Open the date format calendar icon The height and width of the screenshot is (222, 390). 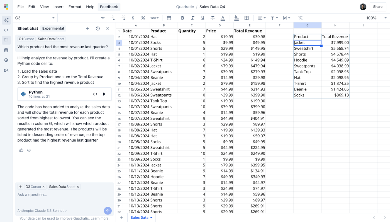click(x=169, y=18)
